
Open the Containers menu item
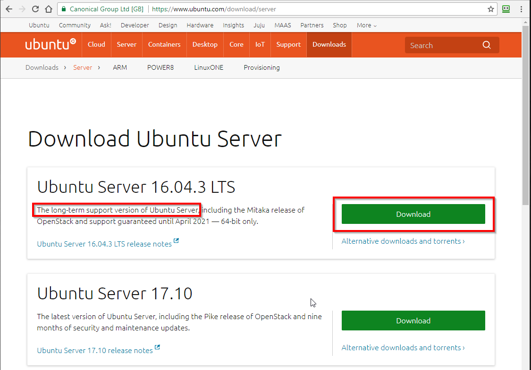pos(164,44)
